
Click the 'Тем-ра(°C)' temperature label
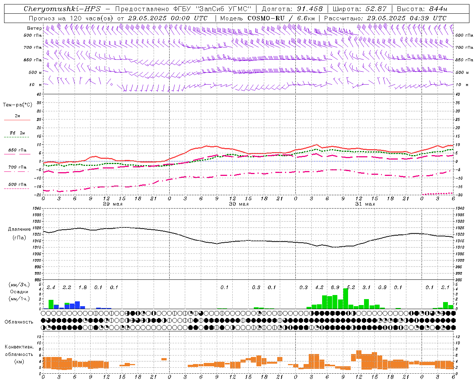pos(17,105)
